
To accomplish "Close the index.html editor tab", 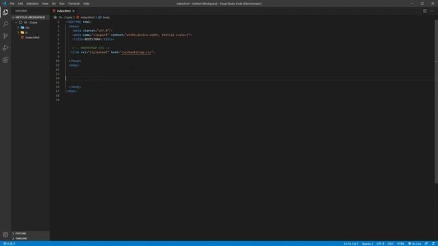I will (73, 11).
